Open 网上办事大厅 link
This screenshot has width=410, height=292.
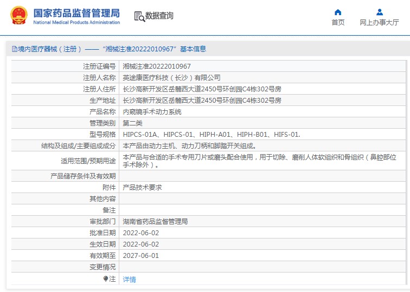(x=379, y=22)
